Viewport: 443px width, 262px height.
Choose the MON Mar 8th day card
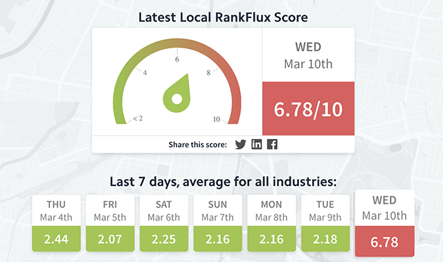[271, 223]
